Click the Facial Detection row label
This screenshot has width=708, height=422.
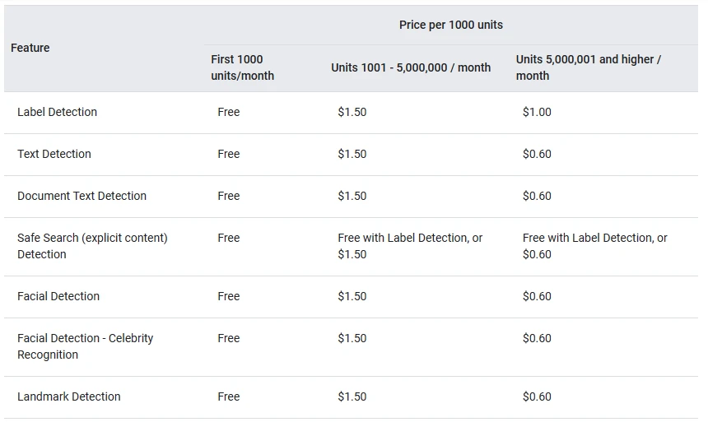click(58, 296)
